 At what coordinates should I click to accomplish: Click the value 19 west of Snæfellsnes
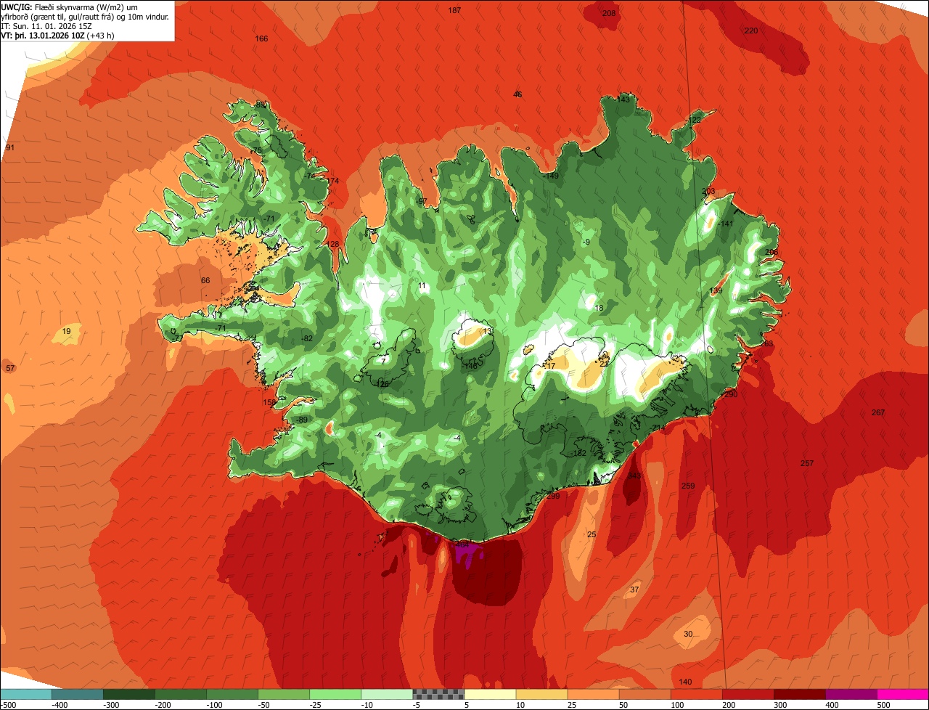[x=67, y=331]
